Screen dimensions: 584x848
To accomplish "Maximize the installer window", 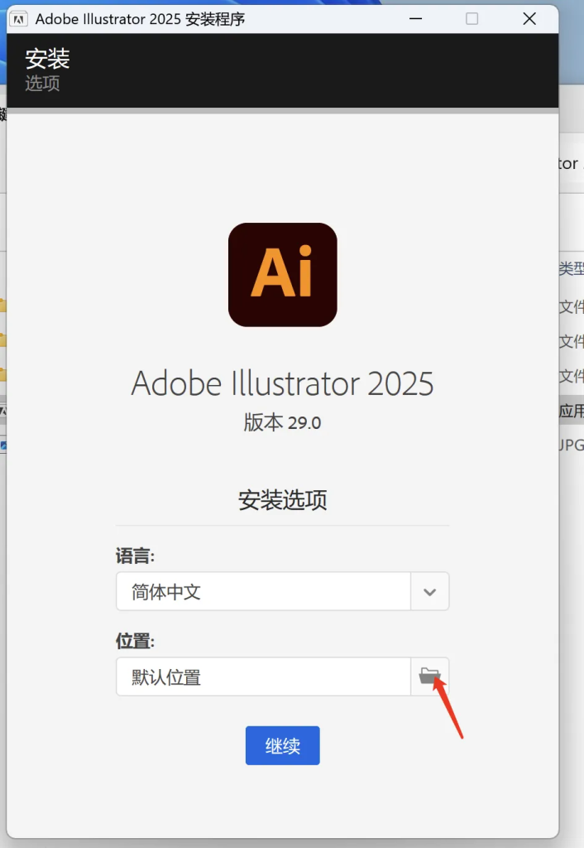I will pos(472,19).
